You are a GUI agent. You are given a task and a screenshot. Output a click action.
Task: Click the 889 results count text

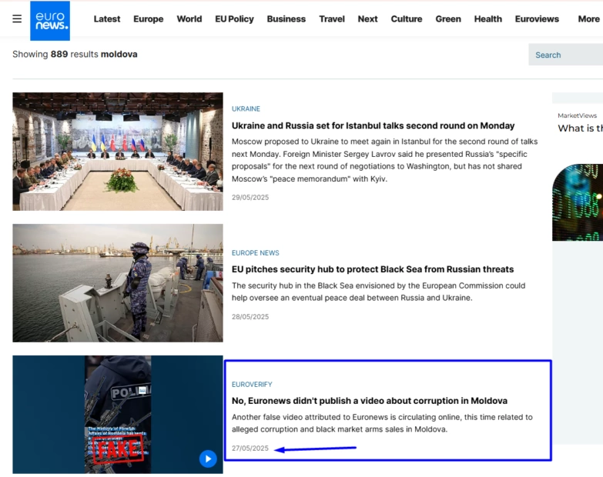[75, 54]
